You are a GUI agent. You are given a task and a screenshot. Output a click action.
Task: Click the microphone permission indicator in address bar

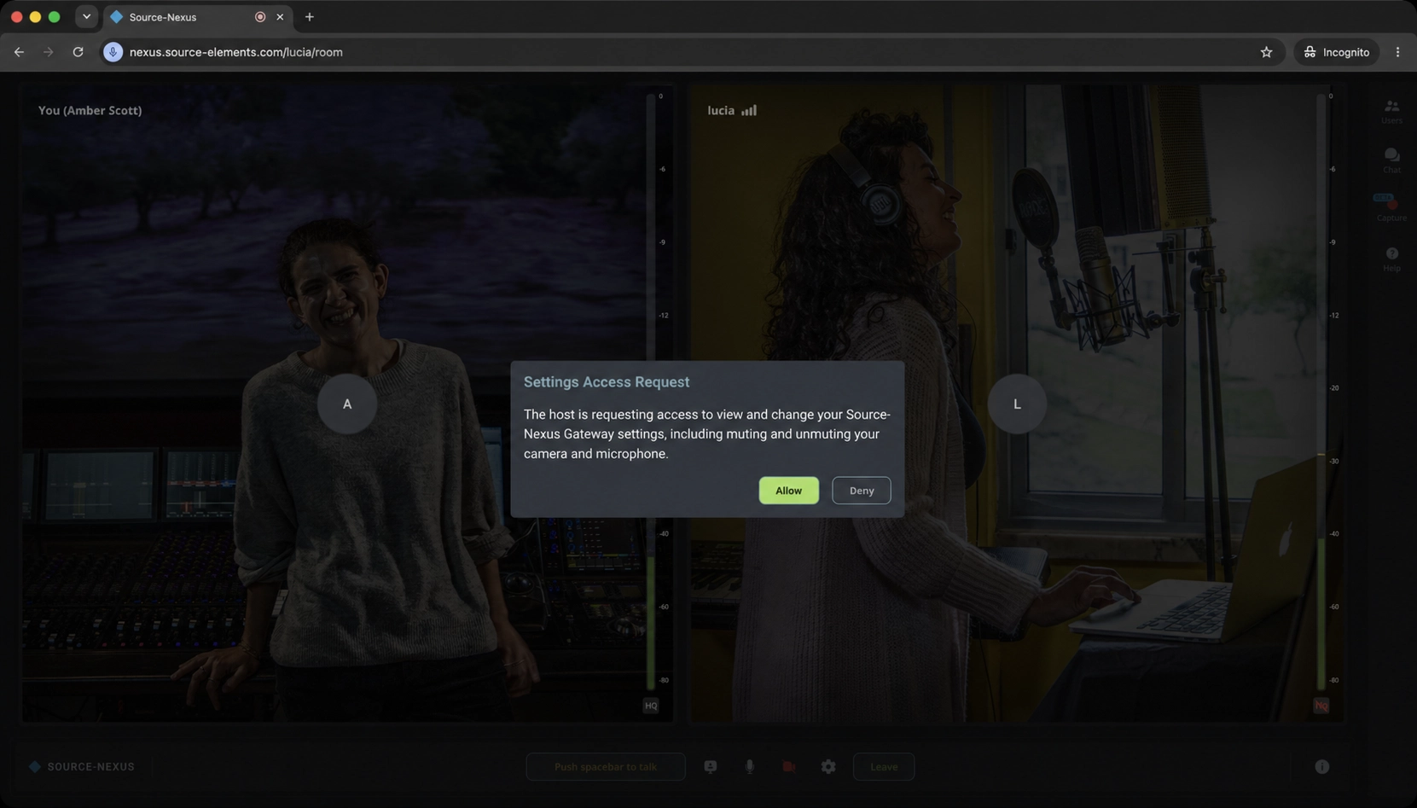click(x=113, y=52)
